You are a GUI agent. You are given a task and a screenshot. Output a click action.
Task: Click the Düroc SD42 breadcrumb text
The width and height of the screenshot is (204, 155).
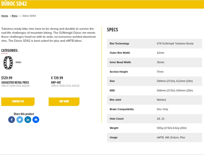tap(29, 16)
